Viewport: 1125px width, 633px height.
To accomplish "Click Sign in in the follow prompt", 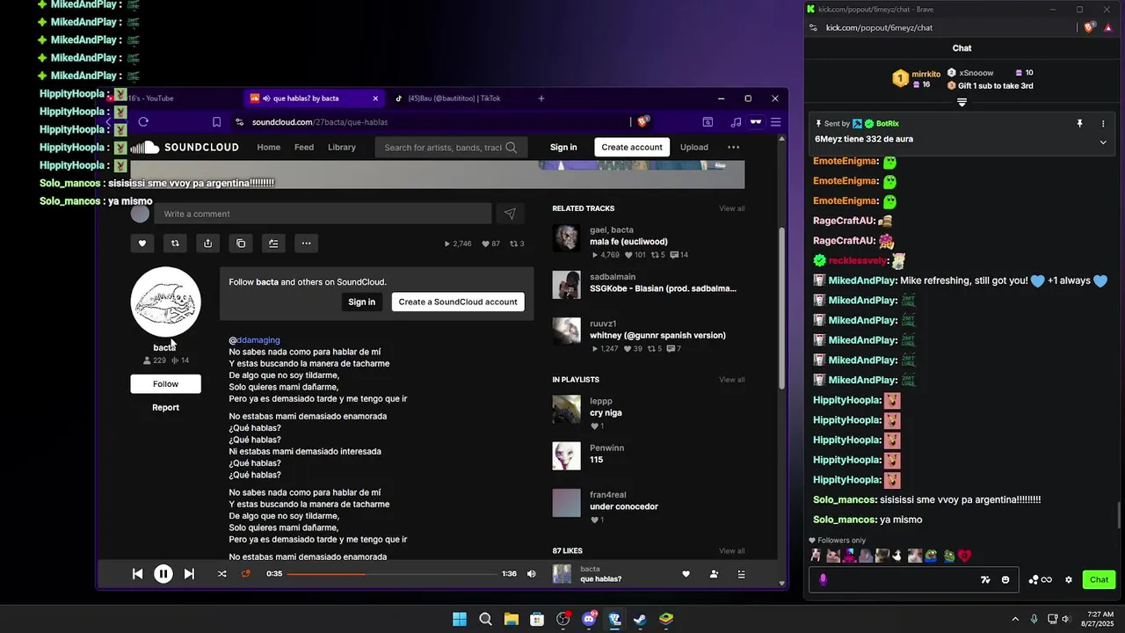I will click(x=361, y=302).
